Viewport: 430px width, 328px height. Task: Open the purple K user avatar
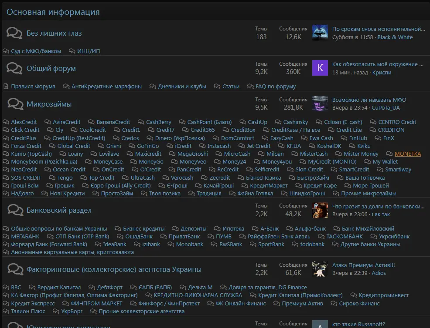click(x=320, y=68)
